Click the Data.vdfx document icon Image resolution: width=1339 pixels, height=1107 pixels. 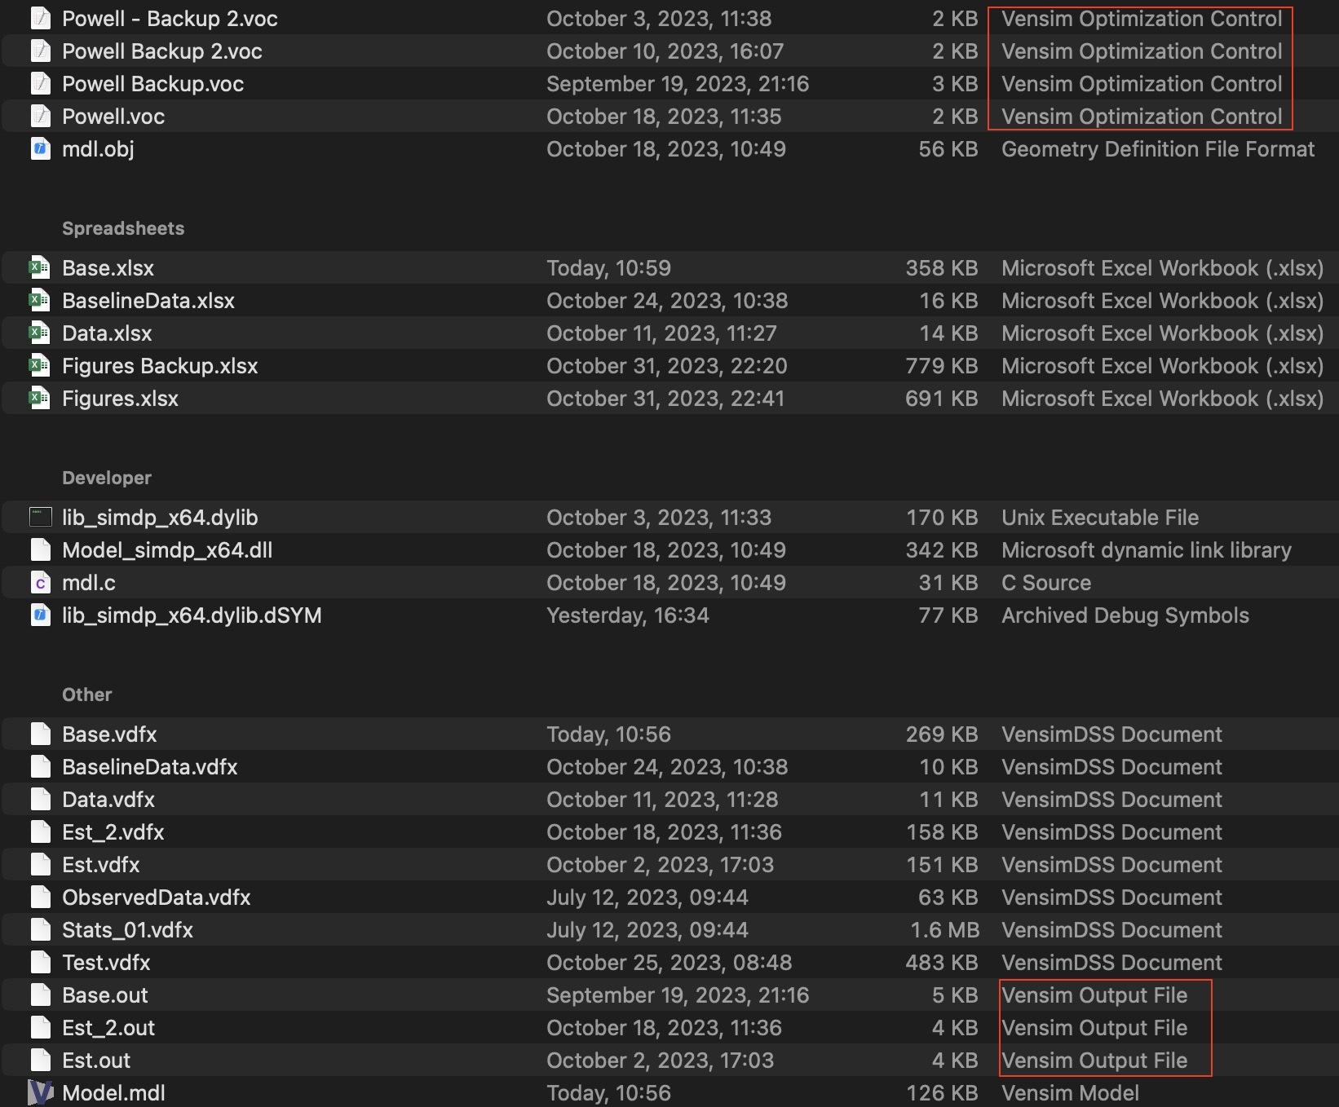pyautogui.click(x=40, y=800)
